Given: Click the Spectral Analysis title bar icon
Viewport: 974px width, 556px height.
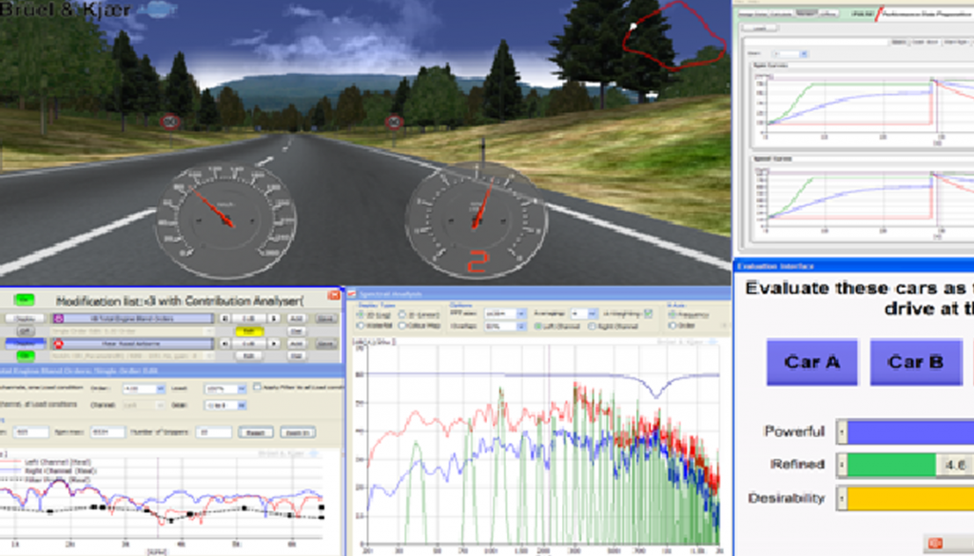Looking at the screenshot, I should (x=351, y=292).
